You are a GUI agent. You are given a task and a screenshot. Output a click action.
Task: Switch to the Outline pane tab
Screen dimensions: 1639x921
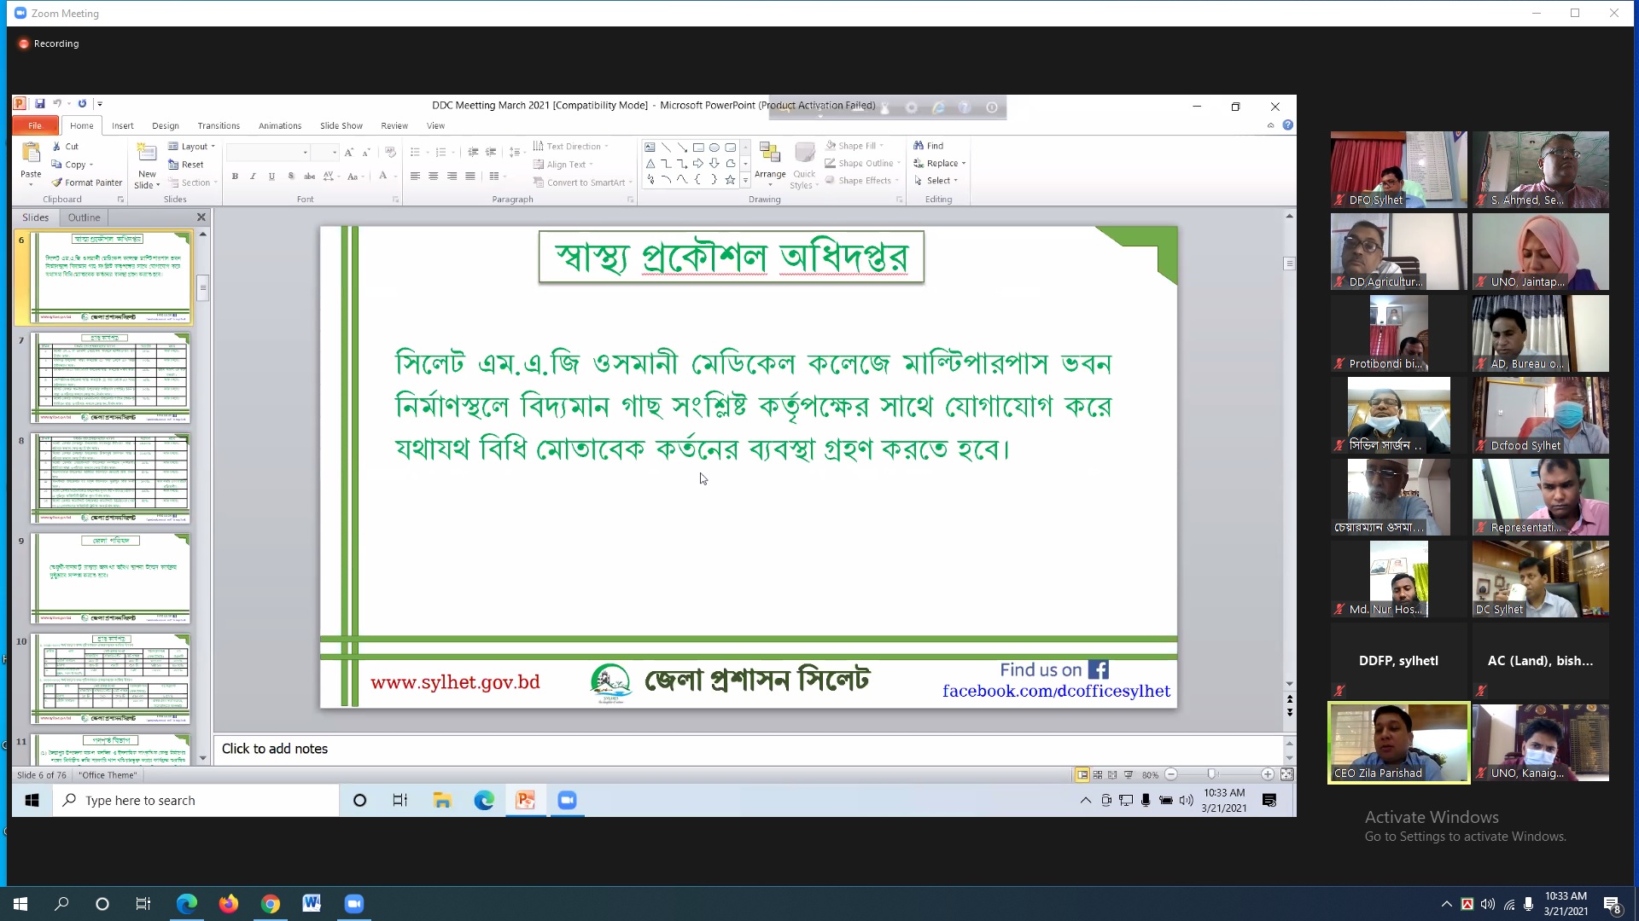(84, 217)
